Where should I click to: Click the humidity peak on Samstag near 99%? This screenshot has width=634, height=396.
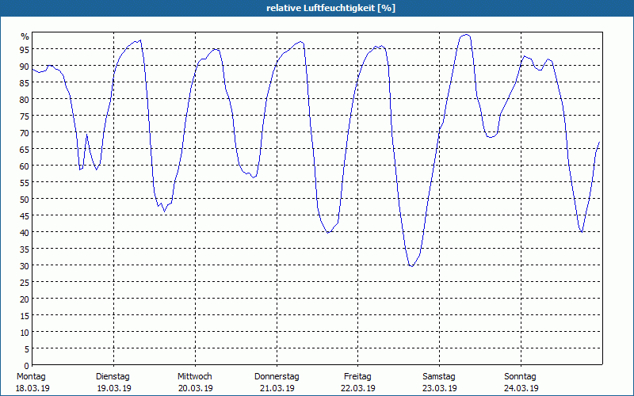click(x=466, y=35)
